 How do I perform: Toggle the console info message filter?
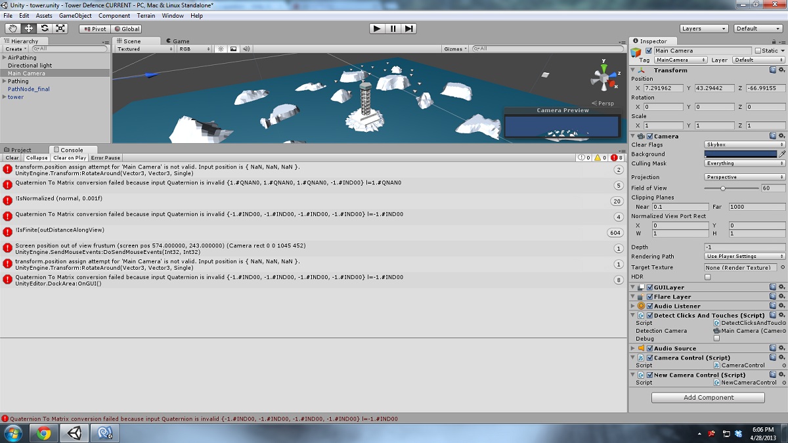[583, 158]
